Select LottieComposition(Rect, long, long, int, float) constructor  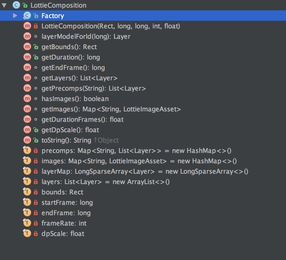coord(111,26)
